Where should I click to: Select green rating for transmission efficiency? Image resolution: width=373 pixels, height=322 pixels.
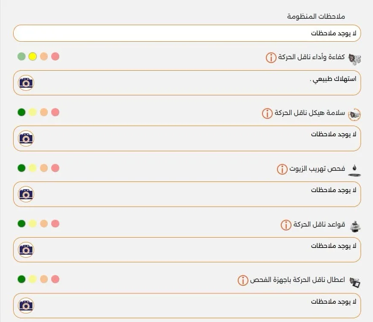point(22,56)
